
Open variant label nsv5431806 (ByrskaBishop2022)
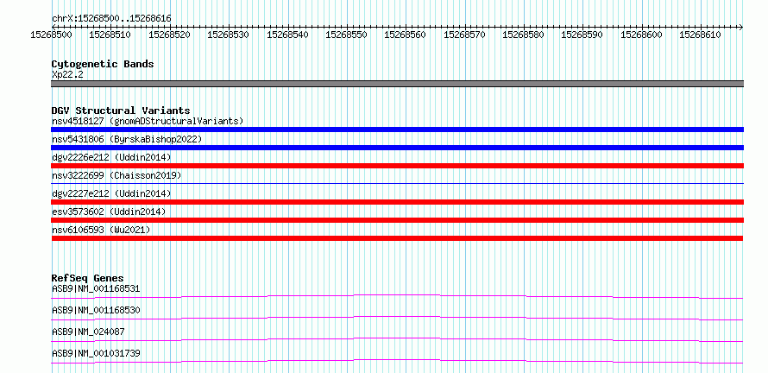tap(127, 139)
